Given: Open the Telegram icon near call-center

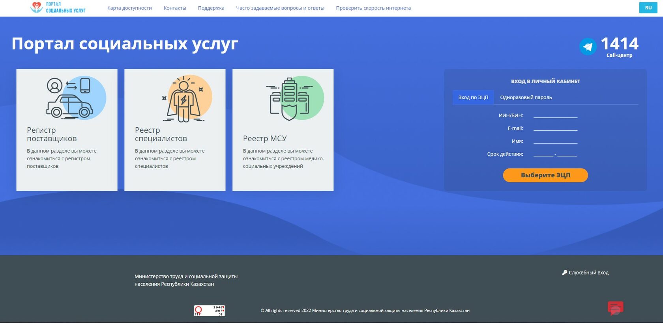Looking at the screenshot, I should click(x=588, y=47).
